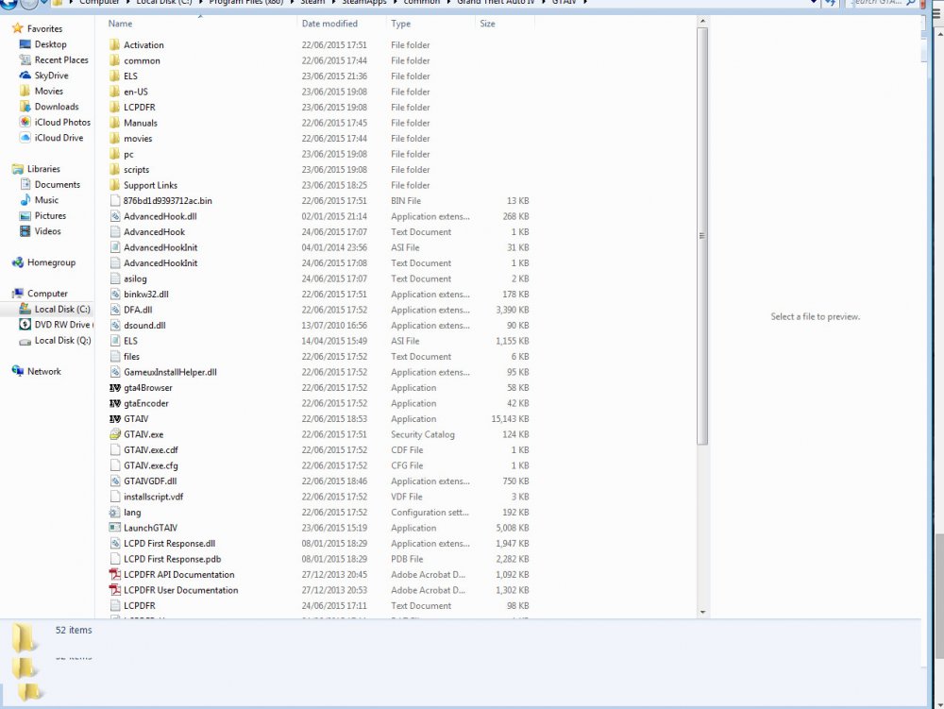Screen dimensions: 944x709
Task: Select installscript.vdf file
Action: coord(153,497)
